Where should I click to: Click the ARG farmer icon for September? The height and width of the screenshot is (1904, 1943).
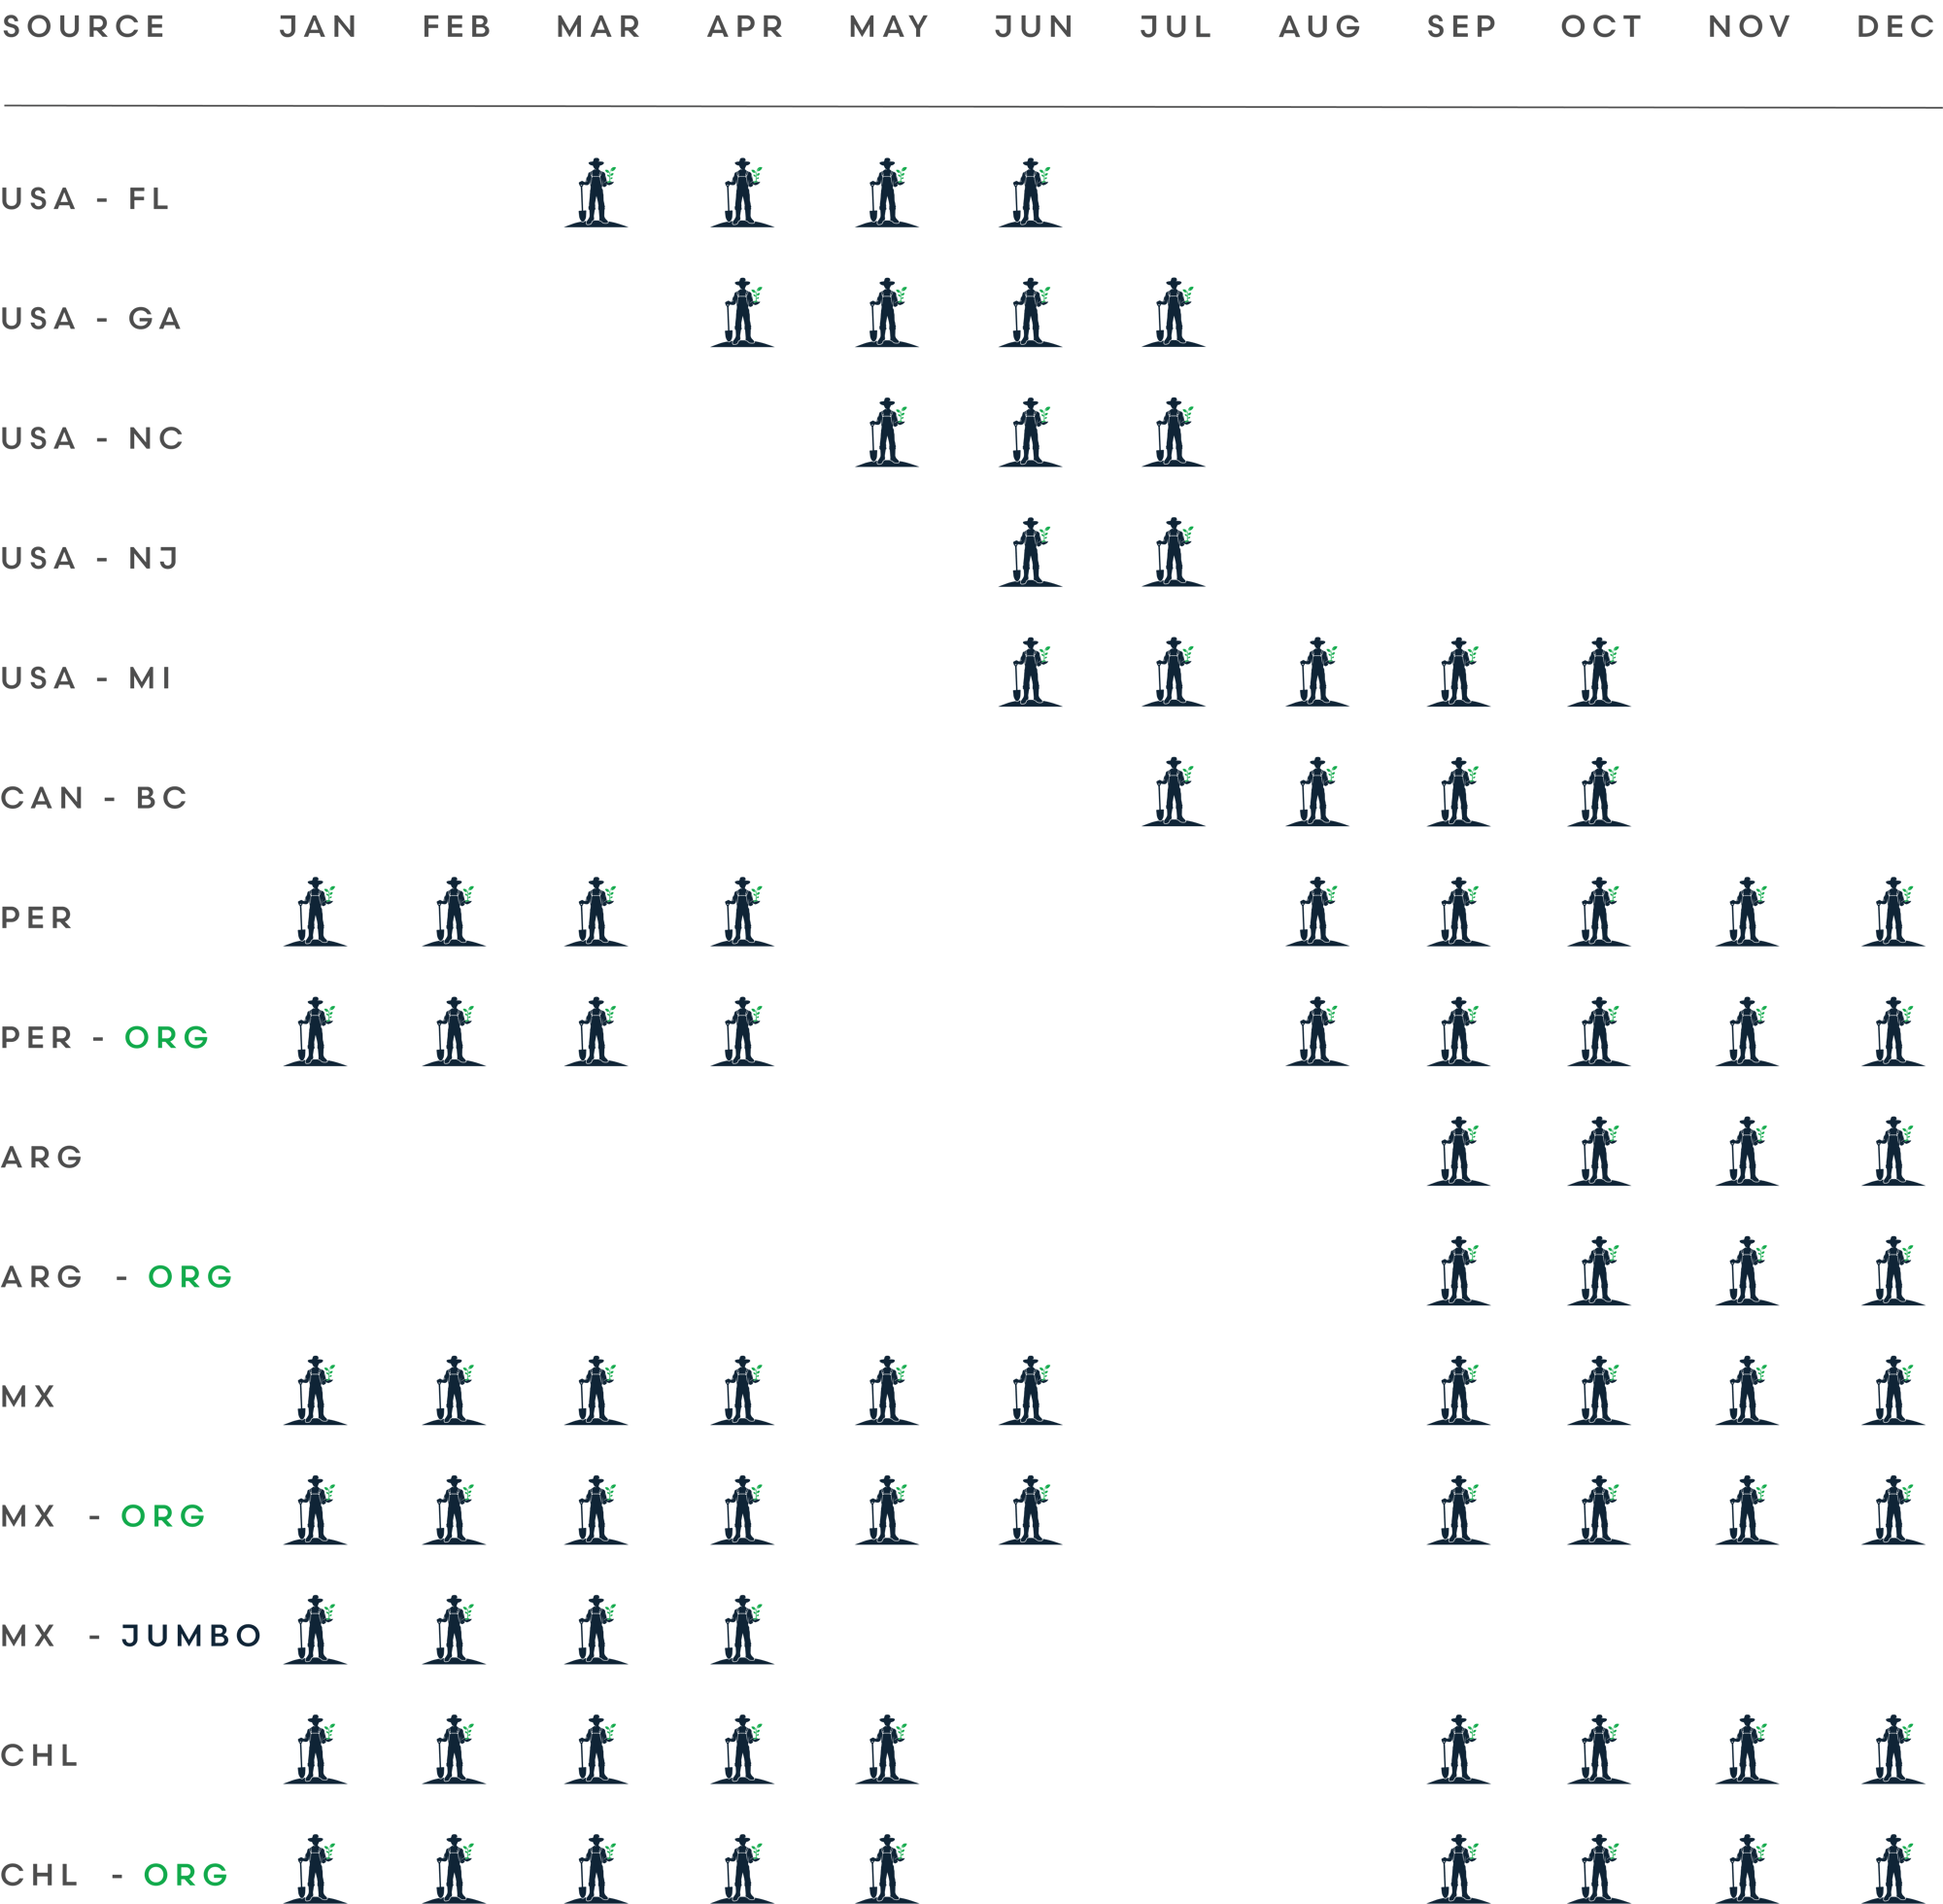point(1457,1152)
